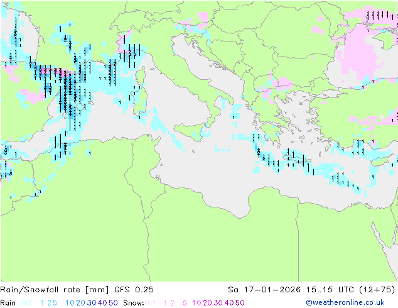Click the rain 10 legend value
Image resolution: width=398 pixels, height=308 pixels.
(x=70, y=303)
